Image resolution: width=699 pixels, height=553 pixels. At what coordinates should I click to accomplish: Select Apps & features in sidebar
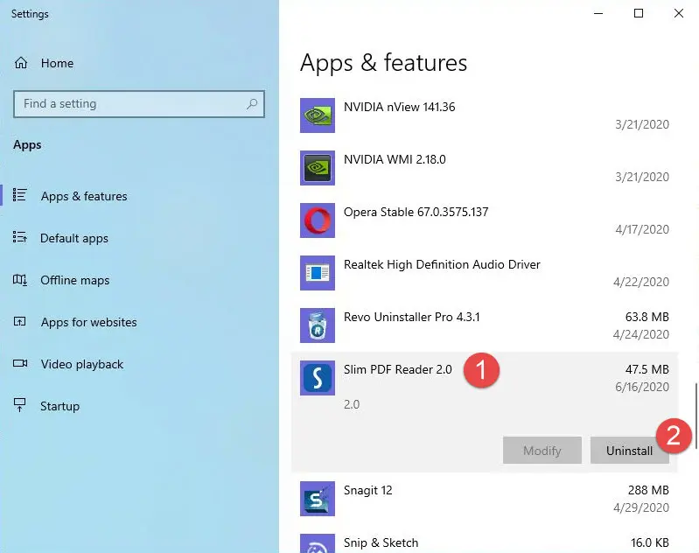coord(84,196)
